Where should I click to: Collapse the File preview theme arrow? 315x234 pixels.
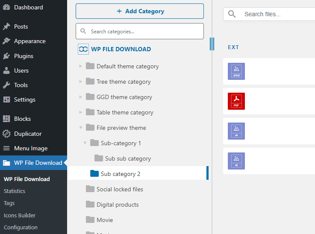point(81,128)
